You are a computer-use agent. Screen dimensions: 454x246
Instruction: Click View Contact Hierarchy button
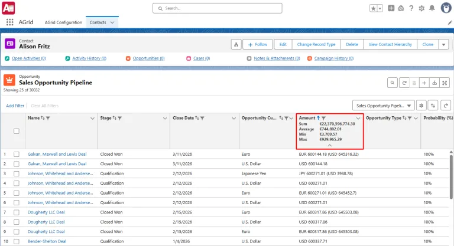(390, 44)
